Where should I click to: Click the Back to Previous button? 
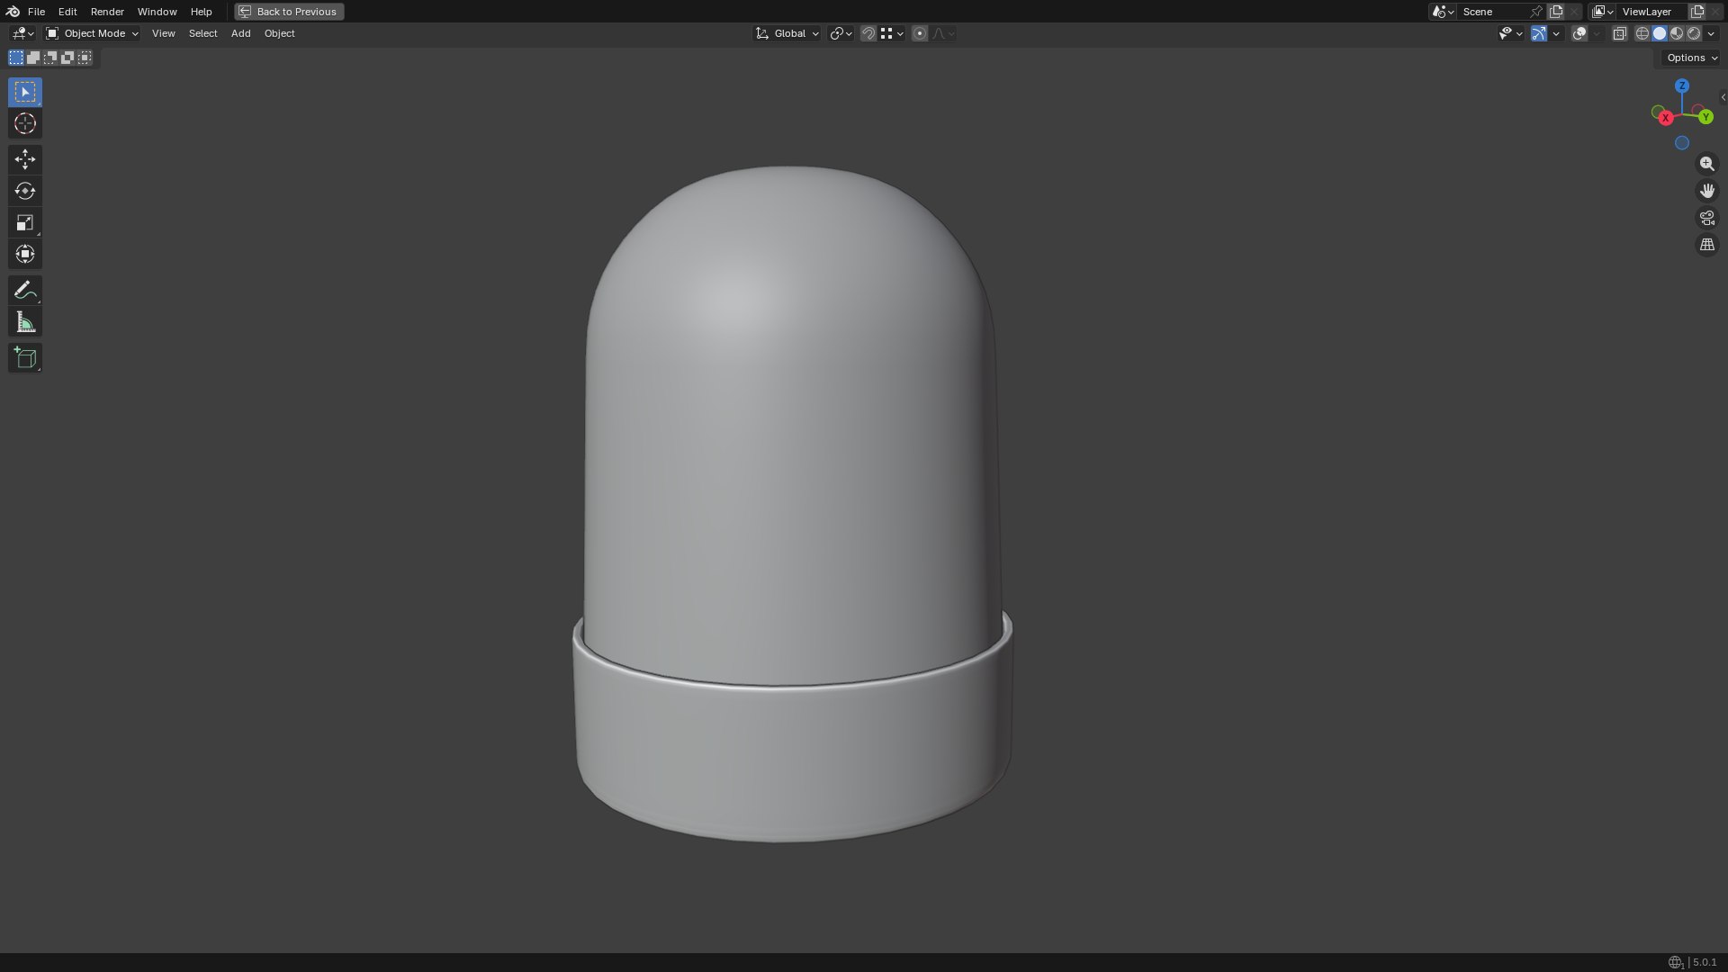[x=289, y=12]
